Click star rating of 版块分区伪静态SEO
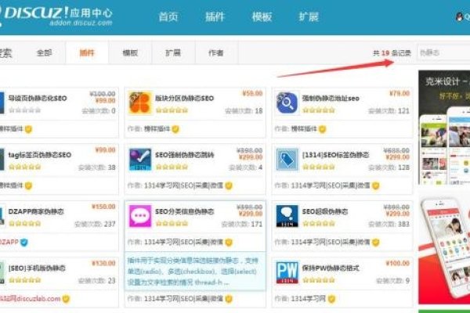Screen dimensions: 470x313 172,110
